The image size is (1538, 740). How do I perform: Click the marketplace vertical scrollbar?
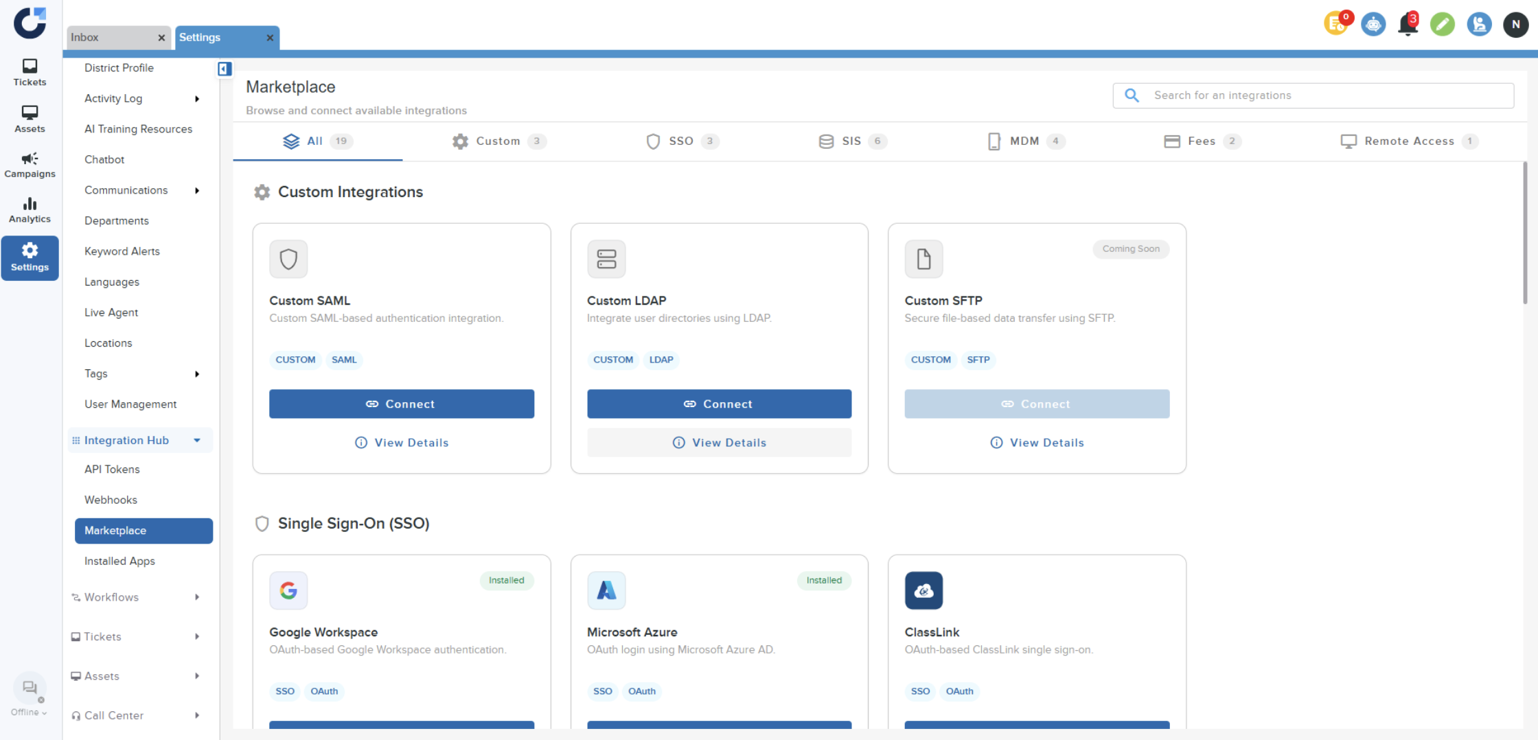tap(1524, 233)
